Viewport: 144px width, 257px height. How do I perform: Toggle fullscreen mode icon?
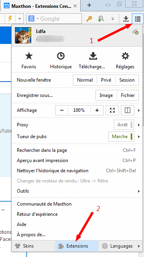pyautogui.click(x=112, y=110)
